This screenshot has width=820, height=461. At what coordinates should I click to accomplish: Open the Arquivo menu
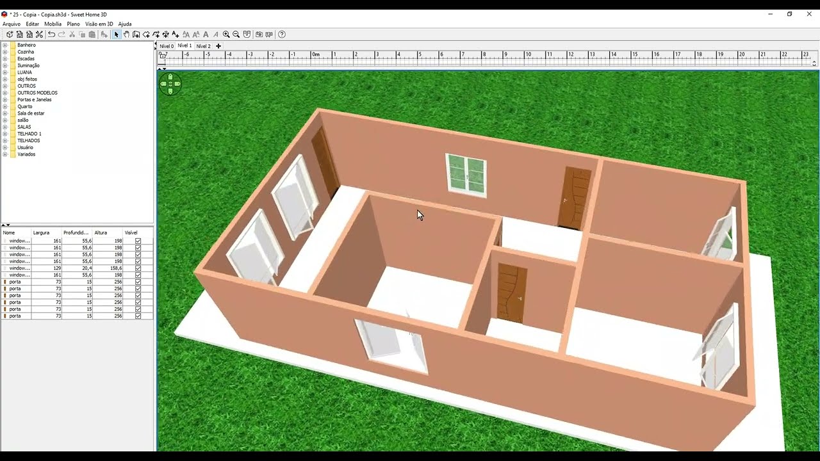[x=12, y=24]
